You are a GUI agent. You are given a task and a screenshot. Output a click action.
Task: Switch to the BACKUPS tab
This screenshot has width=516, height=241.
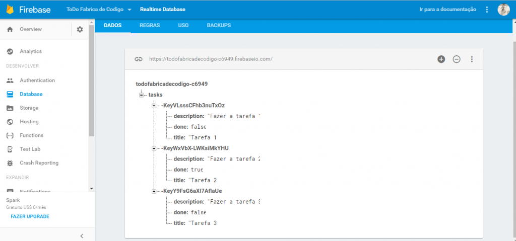218,25
